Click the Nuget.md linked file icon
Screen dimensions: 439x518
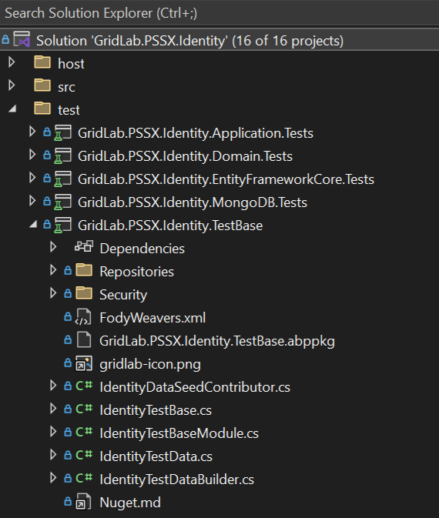(83, 502)
